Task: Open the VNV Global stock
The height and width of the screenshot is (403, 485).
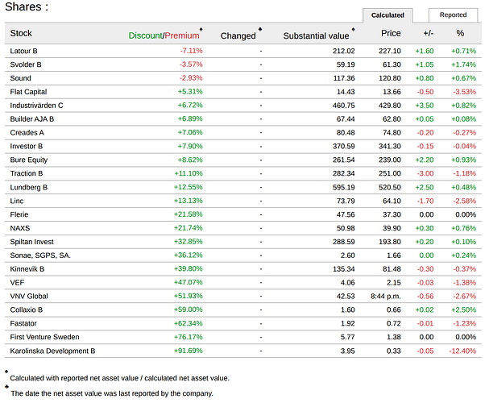Action: tap(29, 297)
